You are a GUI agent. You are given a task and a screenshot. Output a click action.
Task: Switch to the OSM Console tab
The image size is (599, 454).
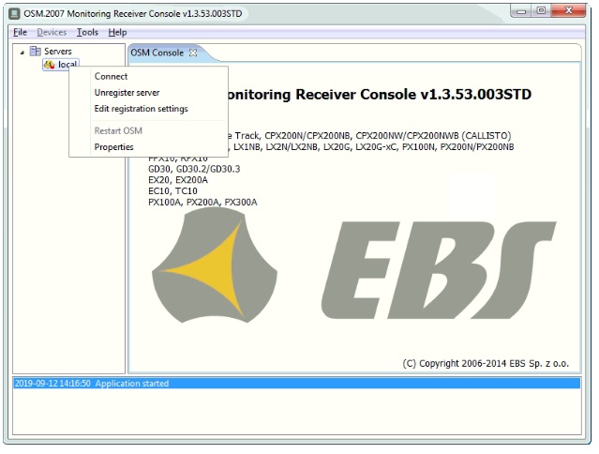point(156,53)
